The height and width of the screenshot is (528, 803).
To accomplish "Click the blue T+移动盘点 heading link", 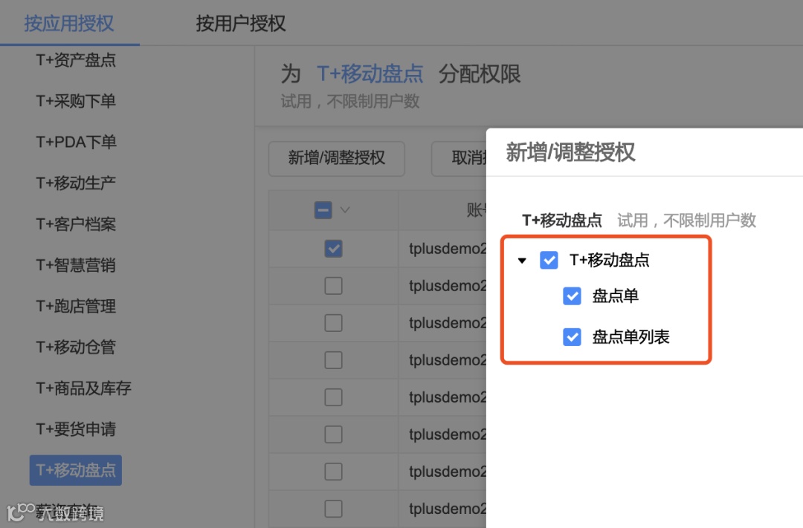I will [370, 74].
